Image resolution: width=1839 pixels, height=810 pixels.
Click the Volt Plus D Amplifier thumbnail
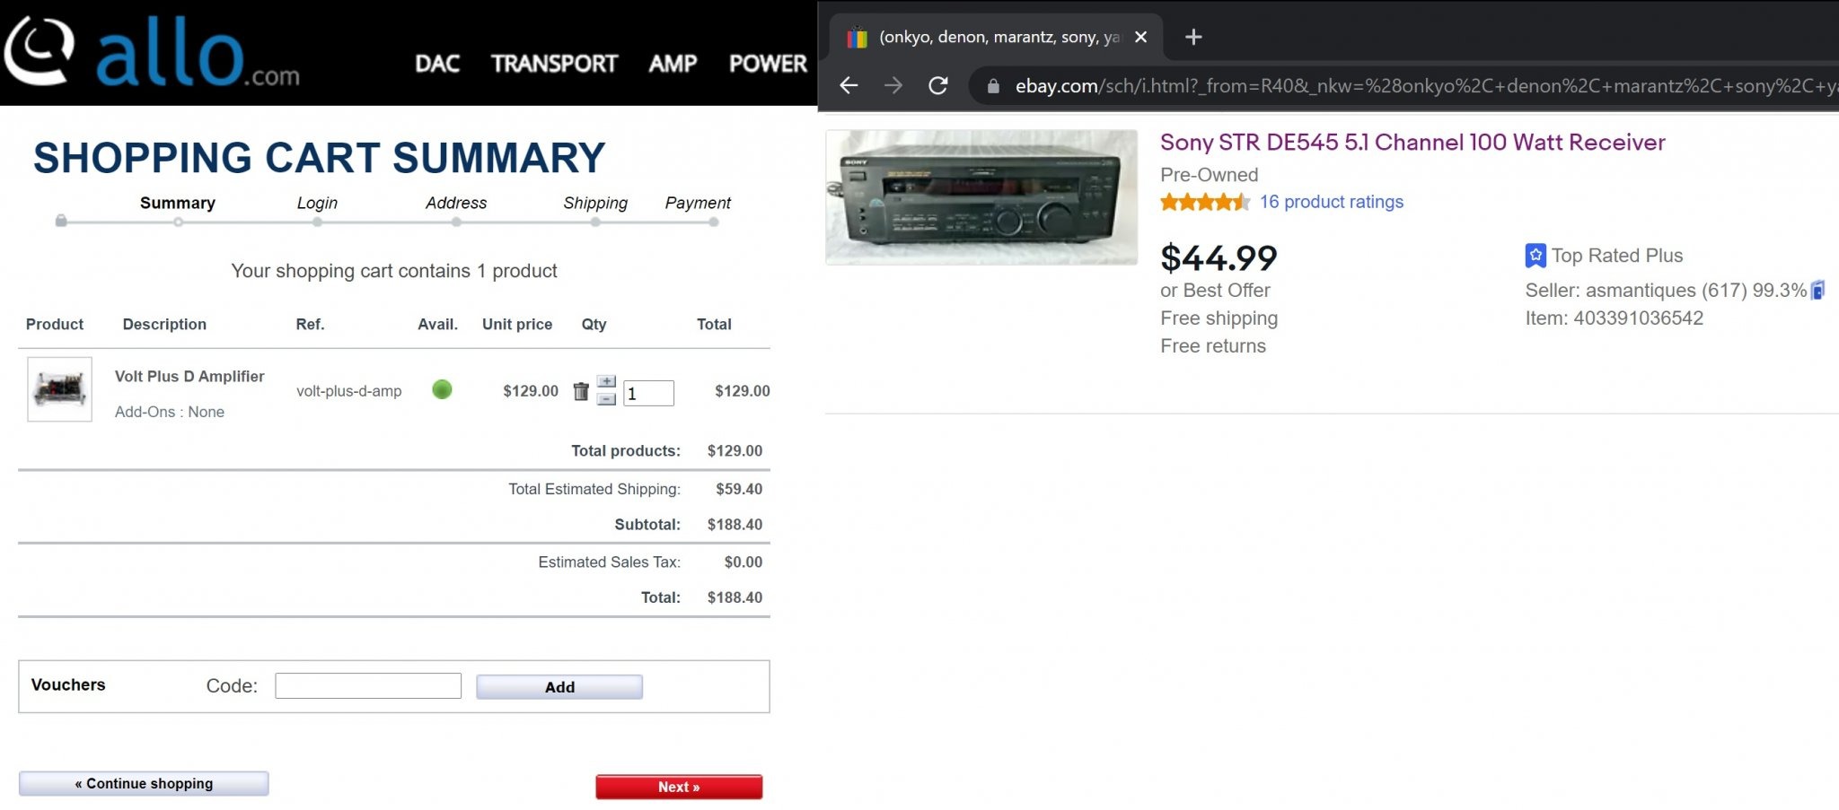pos(59,389)
